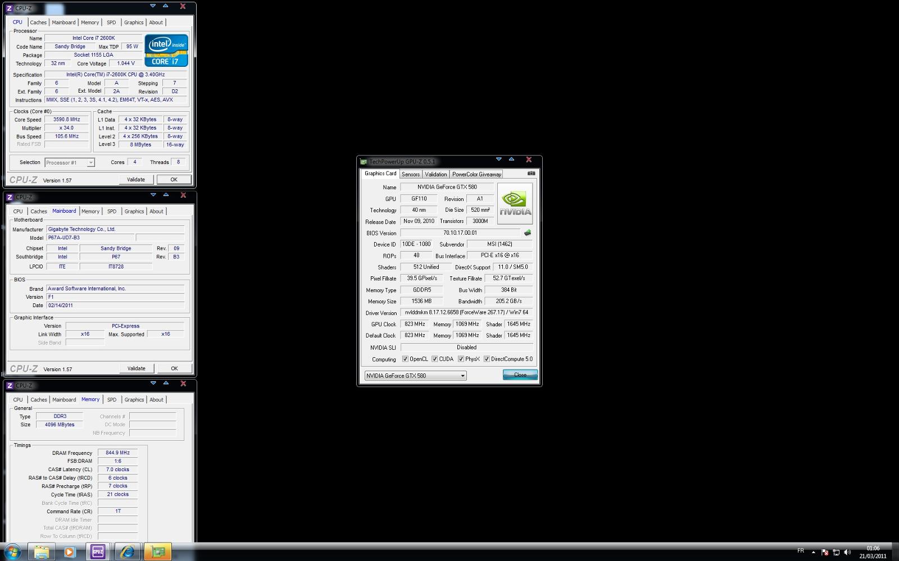Viewport: 899px width, 561px height.
Task: Click the Z icon of the CPU tab window
Action: click(10, 8)
